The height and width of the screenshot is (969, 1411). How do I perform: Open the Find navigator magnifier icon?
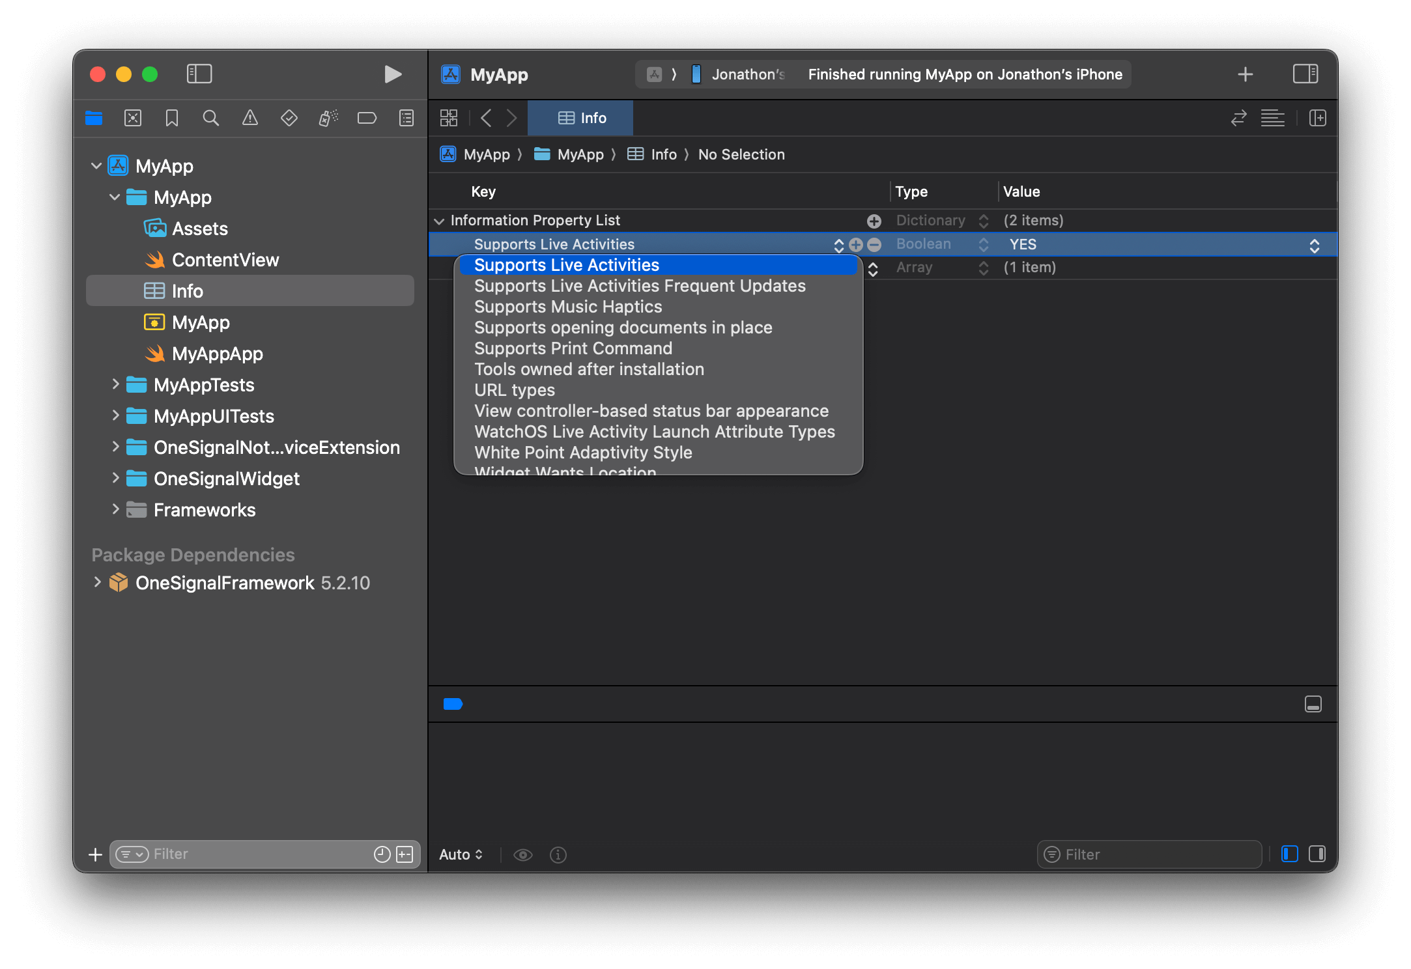(210, 118)
